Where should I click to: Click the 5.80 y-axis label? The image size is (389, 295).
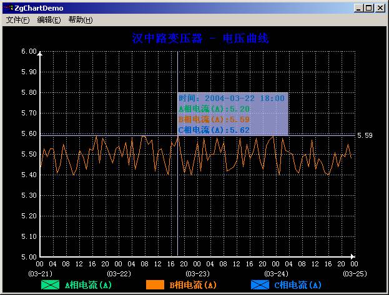(29, 92)
